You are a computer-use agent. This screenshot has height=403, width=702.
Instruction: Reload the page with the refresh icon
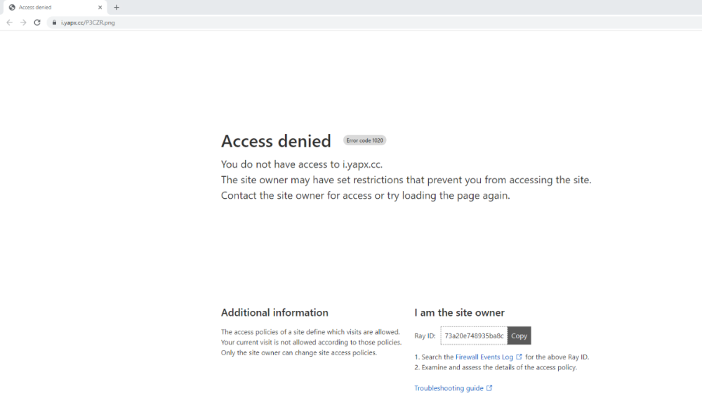click(x=37, y=22)
